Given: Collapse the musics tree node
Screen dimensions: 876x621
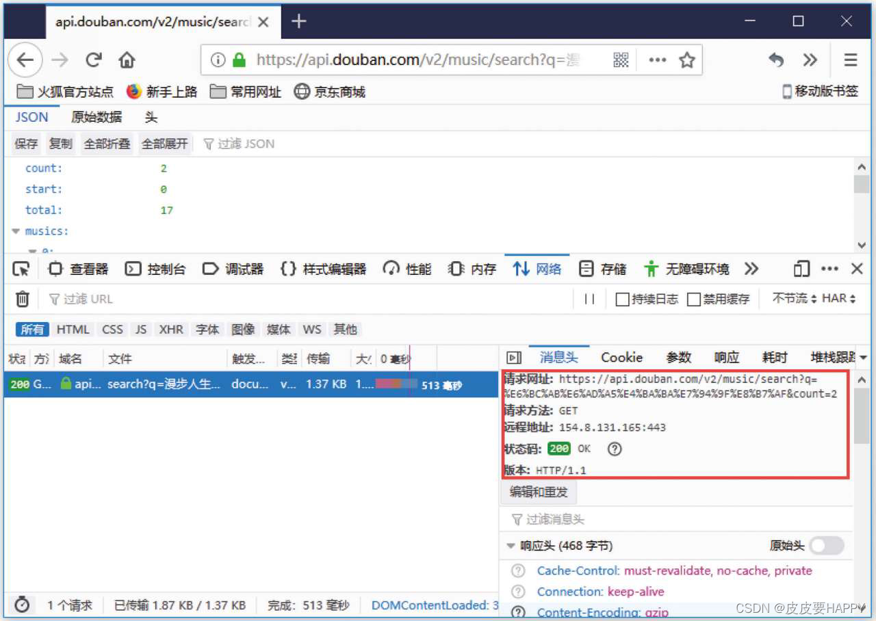Looking at the screenshot, I should tap(16, 231).
